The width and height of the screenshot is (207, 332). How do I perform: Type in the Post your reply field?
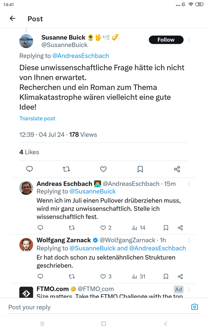click(97, 307)
